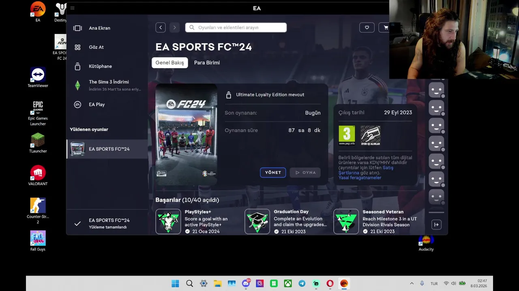Open the Destiny desktop shortcut
519x291 pixels.
click(x=60, y=11)
